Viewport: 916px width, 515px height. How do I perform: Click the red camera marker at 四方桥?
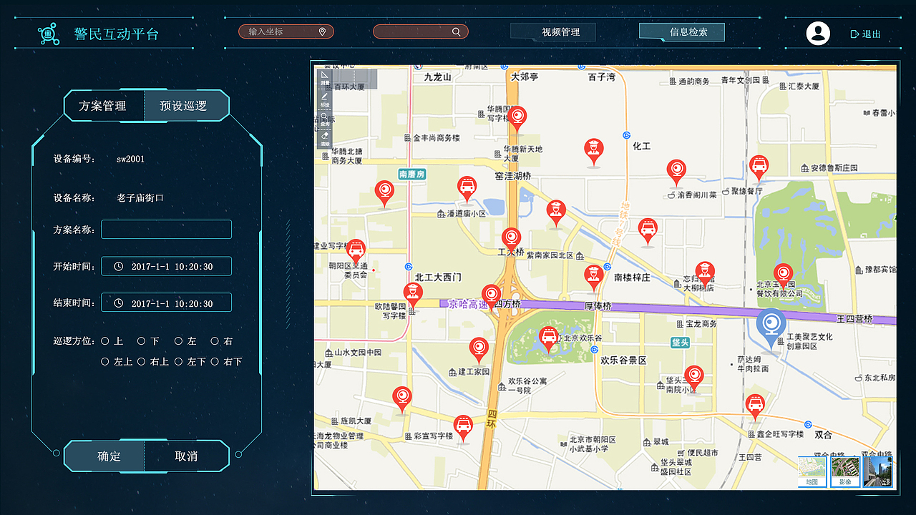click(x=491, y=295)
